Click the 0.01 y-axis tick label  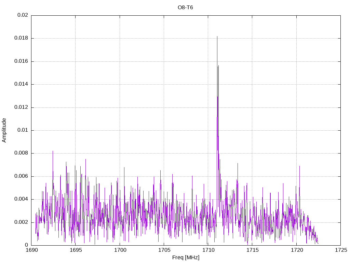(23, 130)
